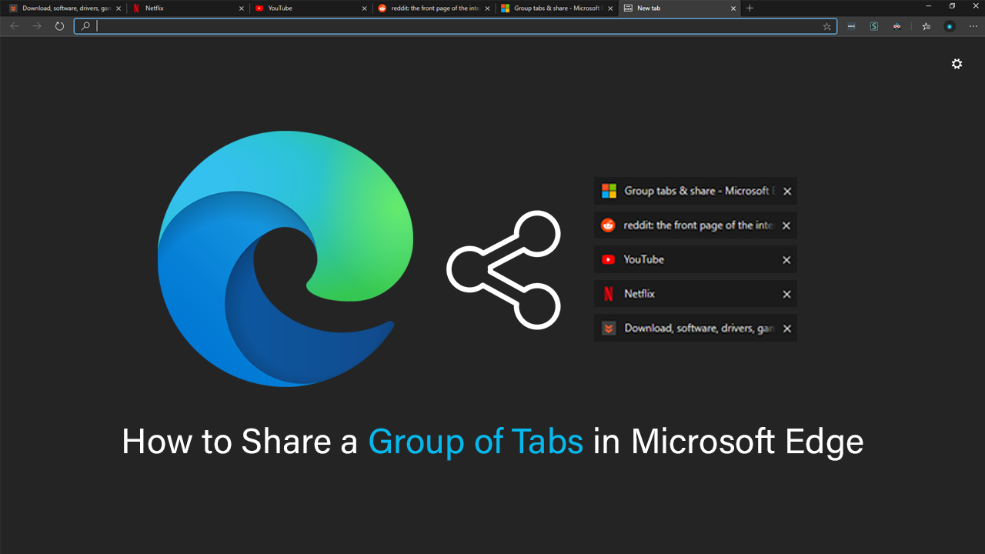
Task: Close Download, software entry in vertical list
Action: [x=786, y=329]
